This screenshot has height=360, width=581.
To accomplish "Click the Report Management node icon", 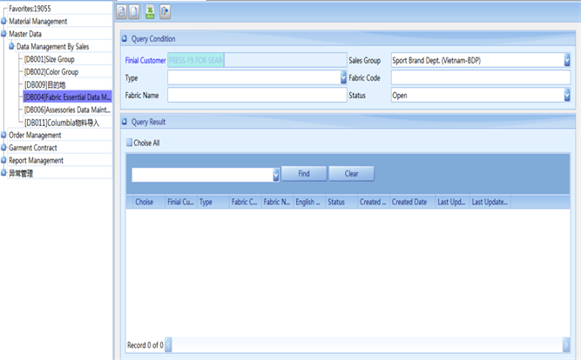I will 4,161.
